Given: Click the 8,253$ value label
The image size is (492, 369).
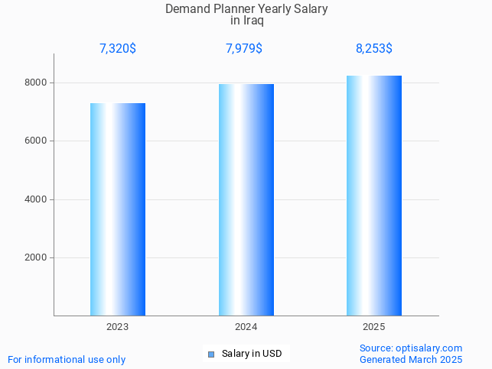Looking at the screenshot, I should click(x=374, y=49).
